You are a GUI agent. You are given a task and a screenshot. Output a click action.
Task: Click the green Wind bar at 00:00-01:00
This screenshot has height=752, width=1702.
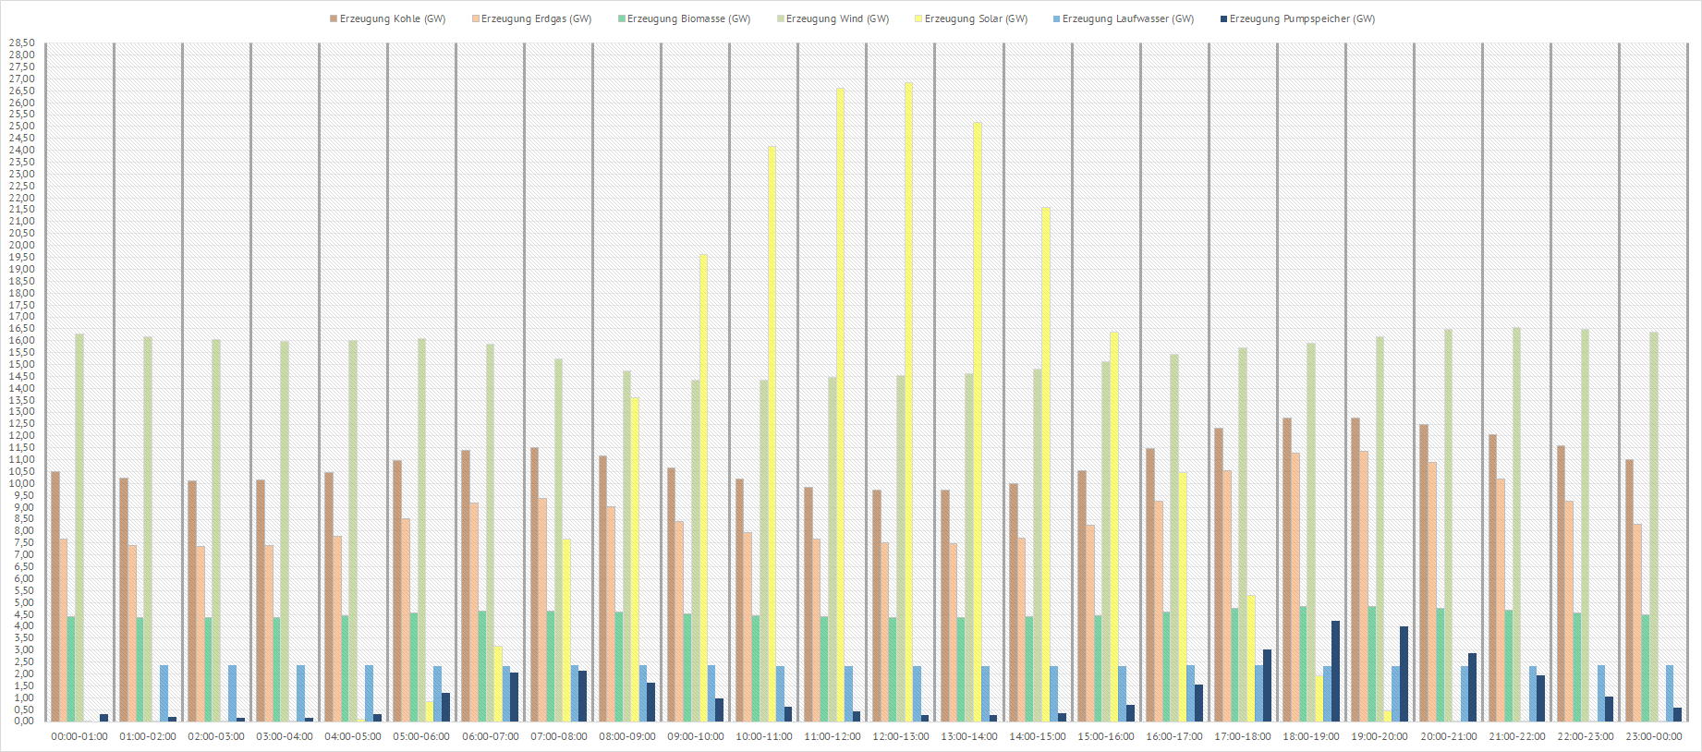(79, 528)
